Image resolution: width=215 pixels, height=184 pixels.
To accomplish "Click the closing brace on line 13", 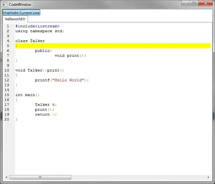I will 16,85.
